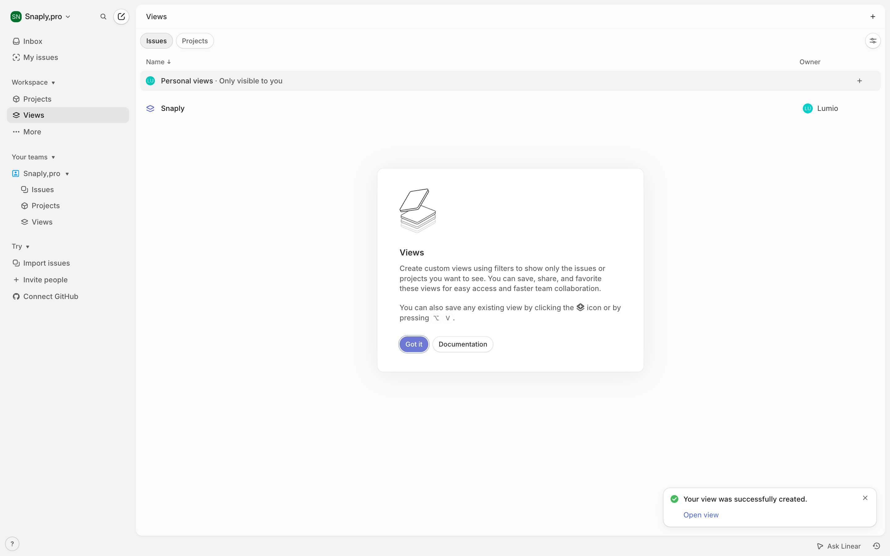
Task: Click the Invite people plus icon
Action: 16,280
